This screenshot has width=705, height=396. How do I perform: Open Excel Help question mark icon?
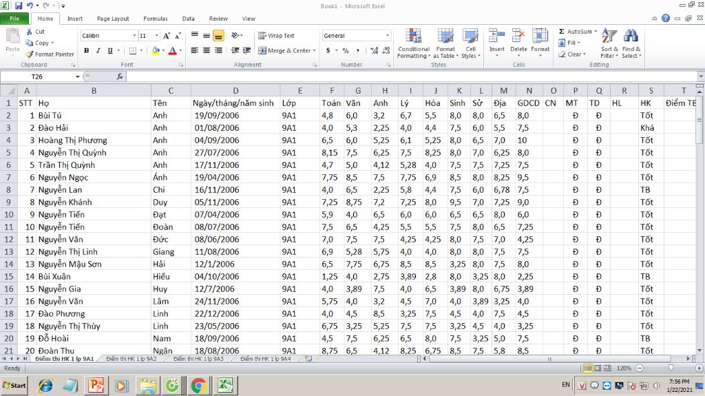666,19
